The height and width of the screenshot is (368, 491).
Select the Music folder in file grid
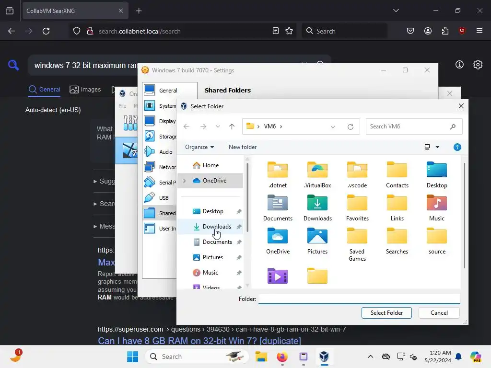437,208
